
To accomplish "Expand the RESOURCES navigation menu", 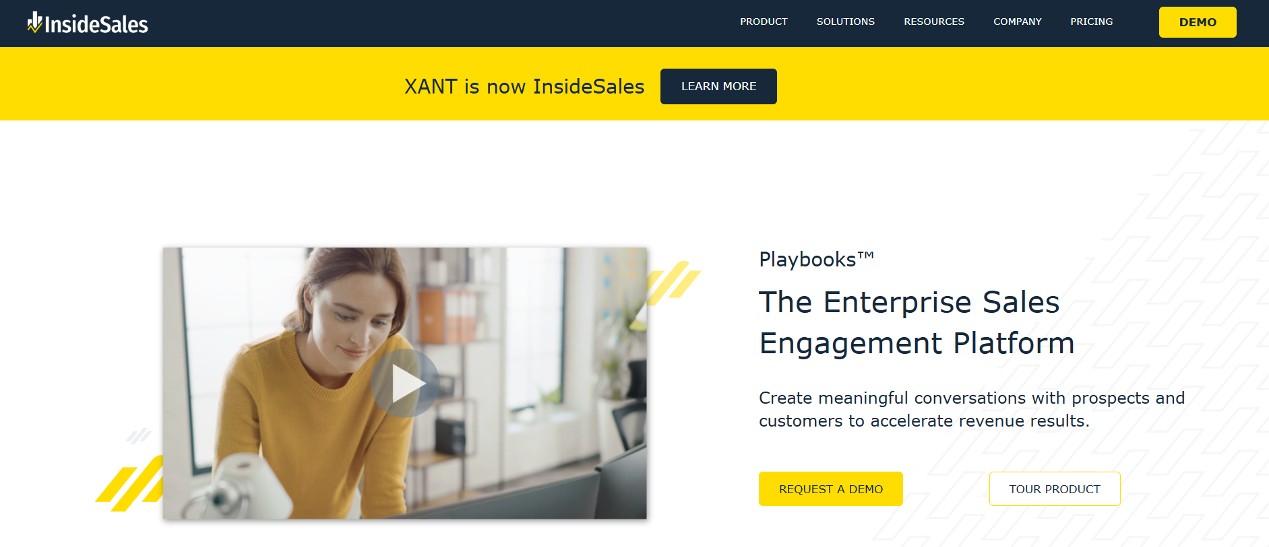I will click(933, 22).
